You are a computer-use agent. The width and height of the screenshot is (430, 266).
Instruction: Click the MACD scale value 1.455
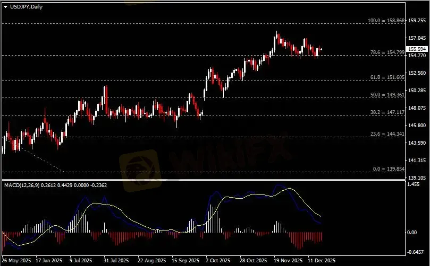[x=414, y=184]
